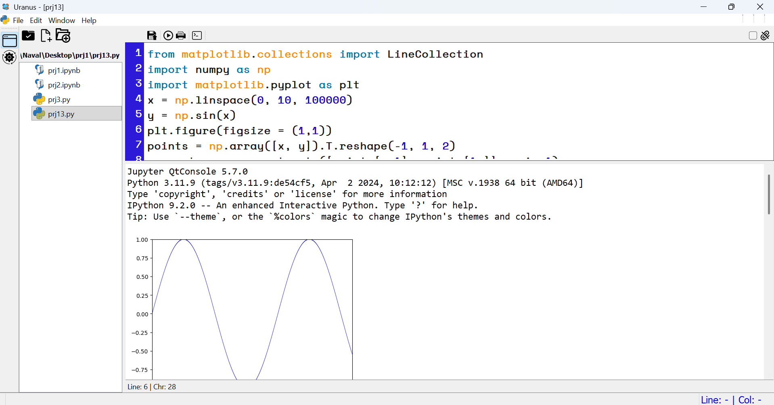Open the console terminal icon
Viewport: 774px width, 405px height.
click(x=197, y=35)
